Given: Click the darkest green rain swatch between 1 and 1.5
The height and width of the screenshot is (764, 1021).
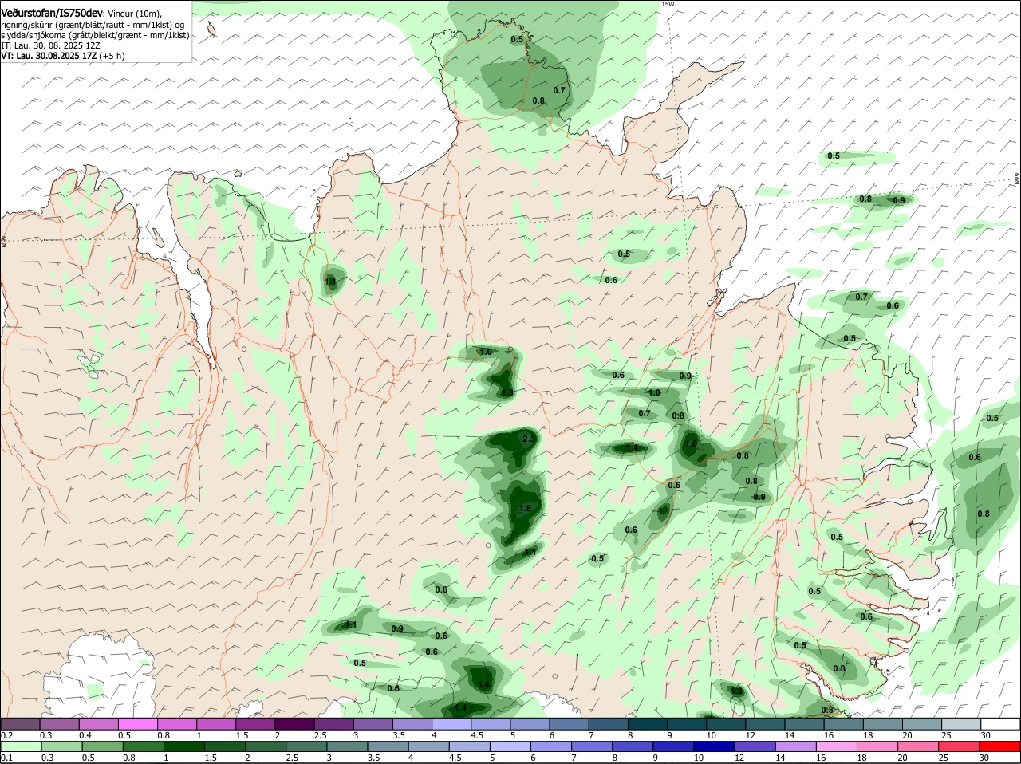Looking at the screenshot, I should (x=183, y=746).
